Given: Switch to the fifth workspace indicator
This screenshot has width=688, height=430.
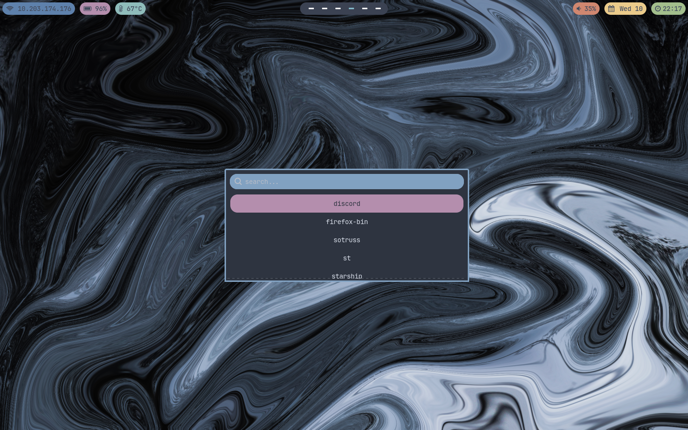Looking at the screenshot, I should tap(365, 9).
